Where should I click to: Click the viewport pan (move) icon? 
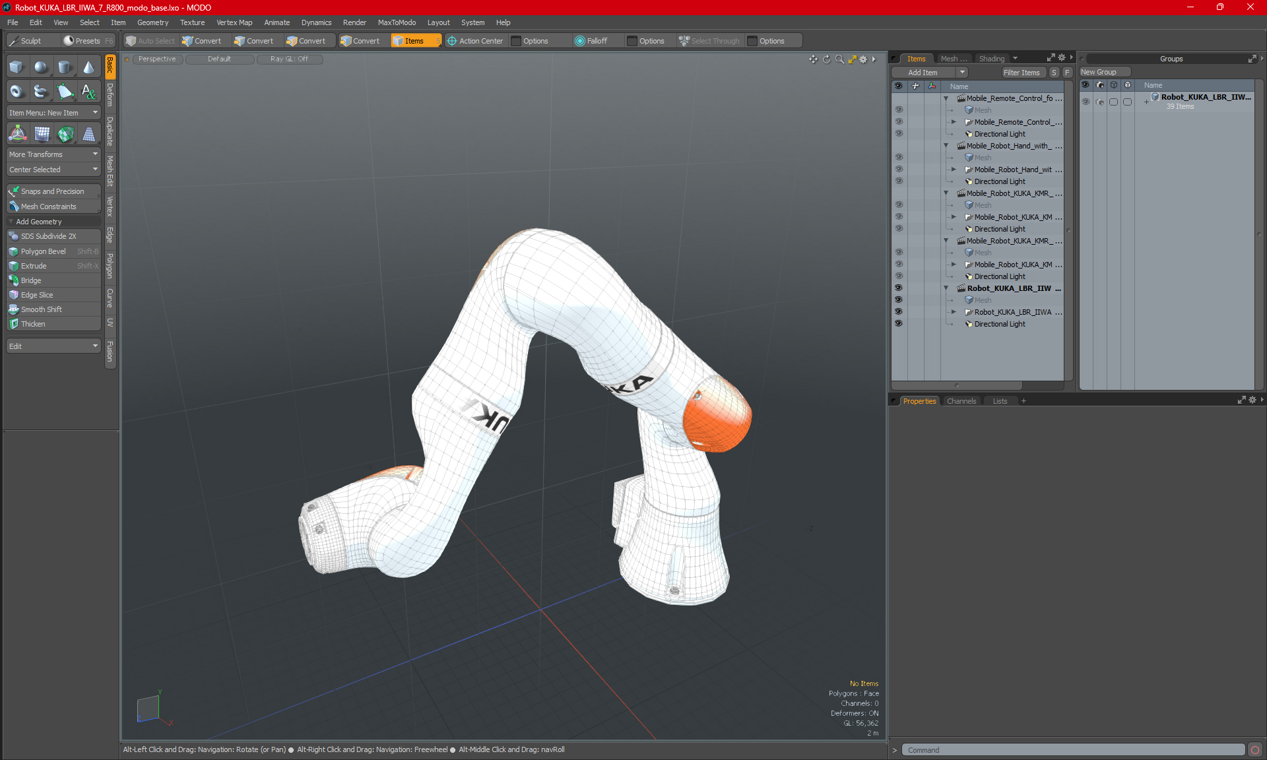(813, 59)
